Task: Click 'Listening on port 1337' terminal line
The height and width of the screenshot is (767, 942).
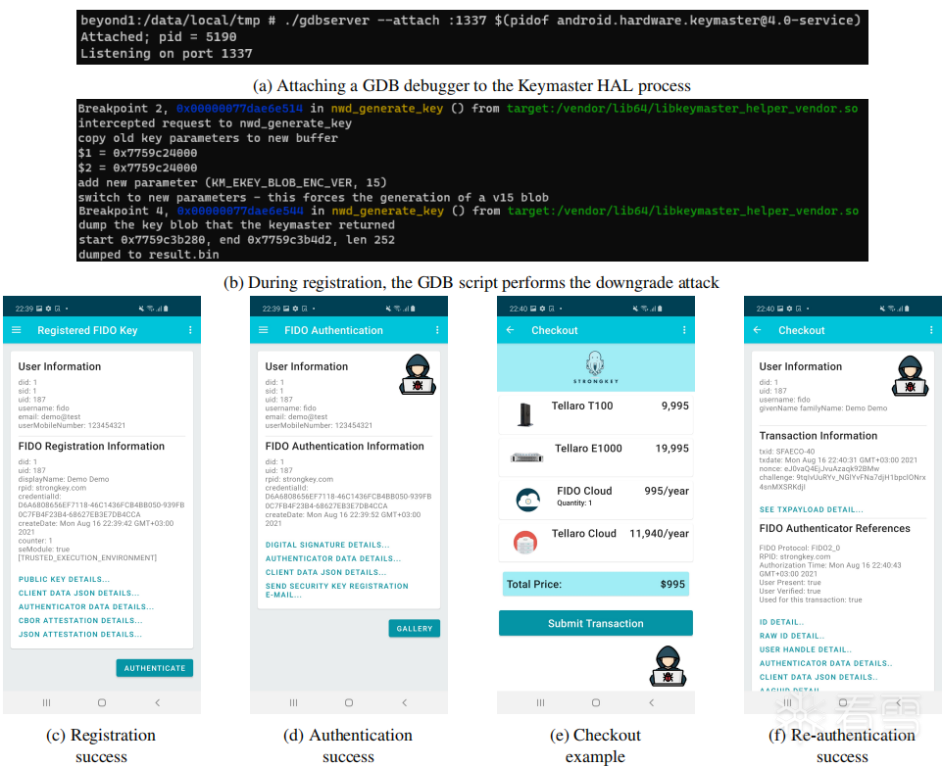Action: (x=167, y=54)
